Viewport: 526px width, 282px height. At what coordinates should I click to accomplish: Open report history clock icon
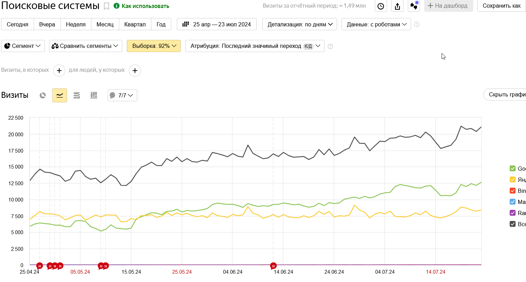click(x=381, y=6)
